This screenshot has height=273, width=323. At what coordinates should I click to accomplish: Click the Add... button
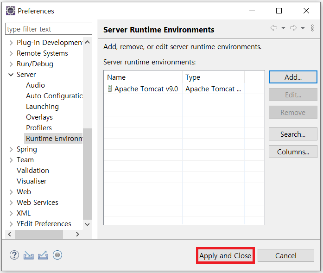click(x=293, y=77)
